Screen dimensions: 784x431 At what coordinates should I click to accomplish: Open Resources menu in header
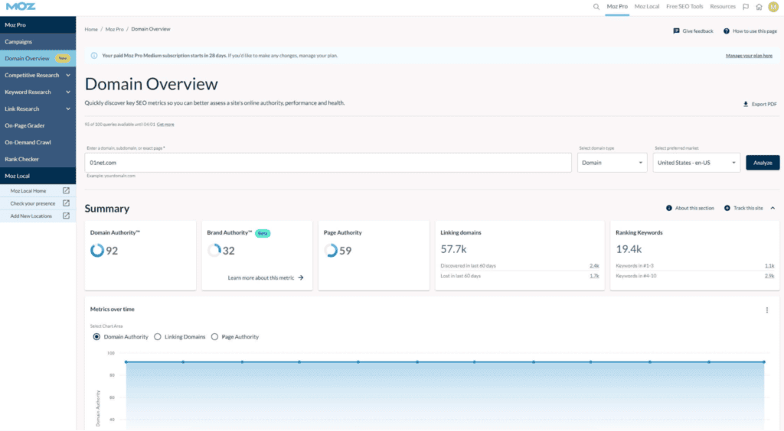[723, 7]
